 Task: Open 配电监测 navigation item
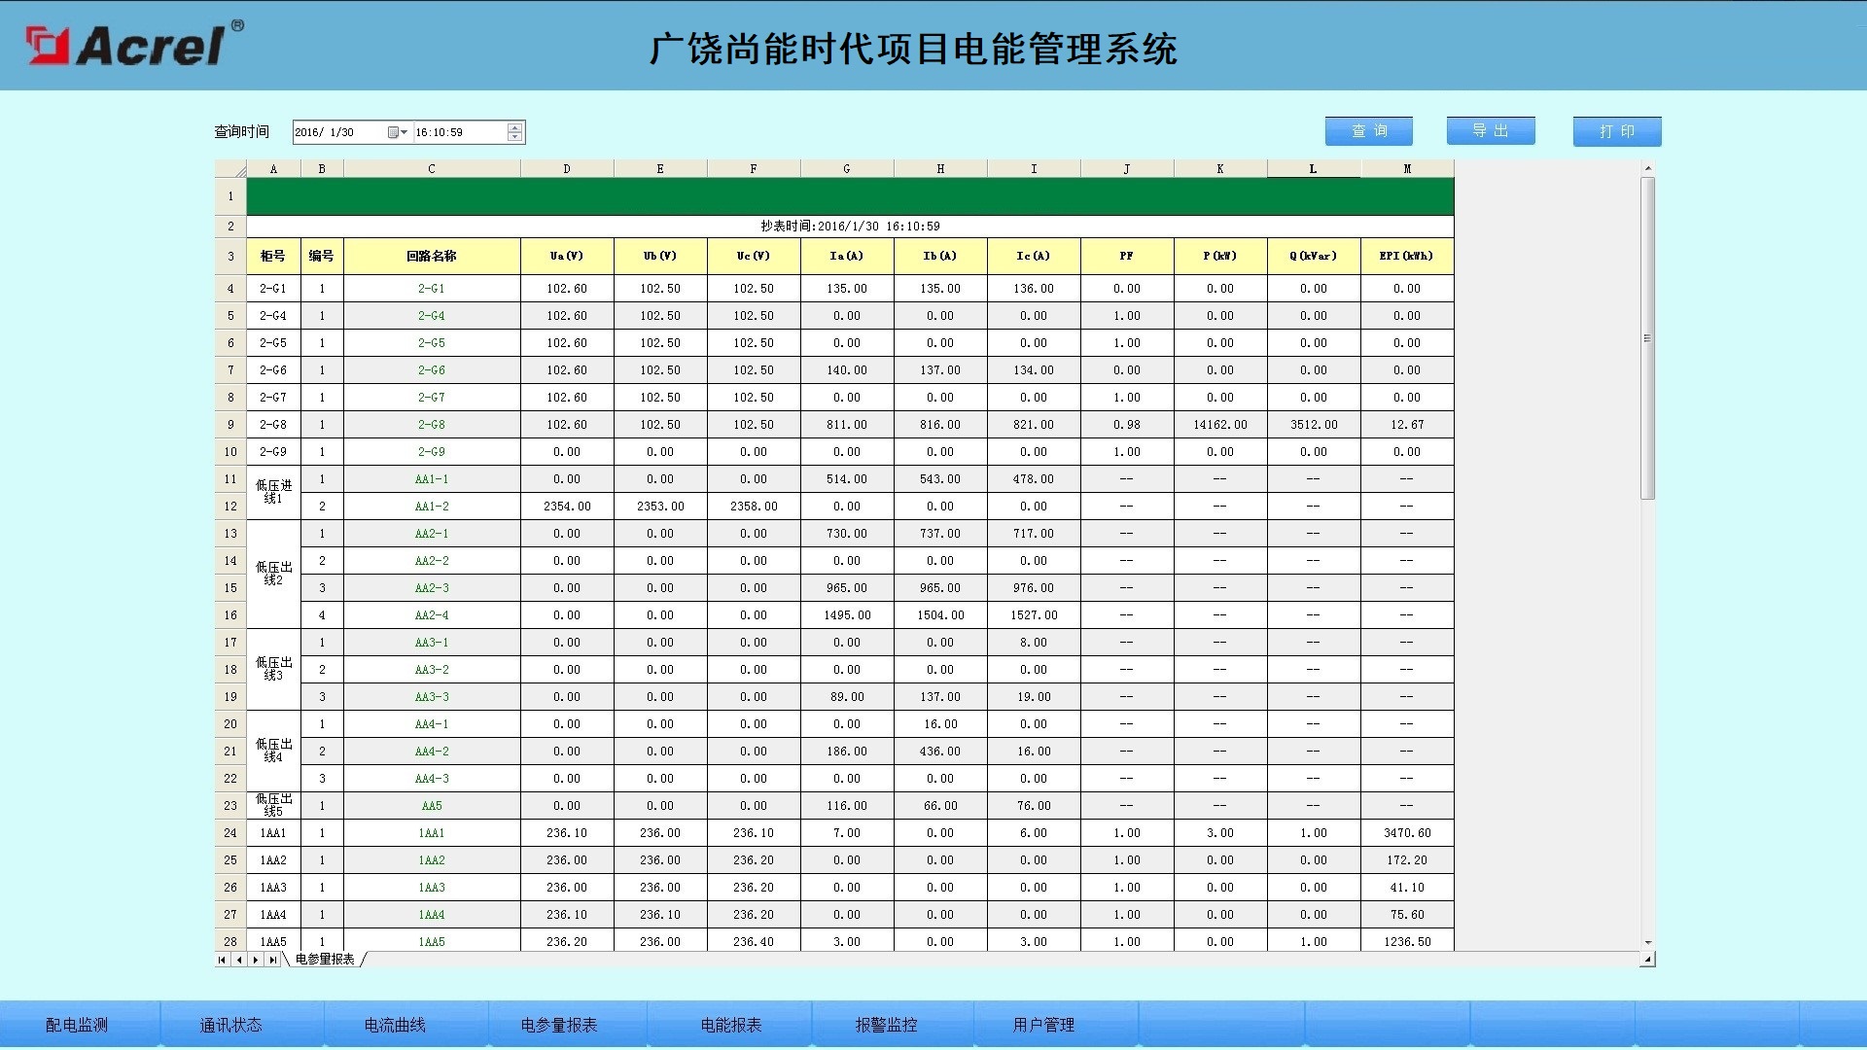pos(77,1025)
